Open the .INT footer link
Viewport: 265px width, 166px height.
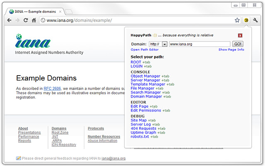click(x=55, y=137)
